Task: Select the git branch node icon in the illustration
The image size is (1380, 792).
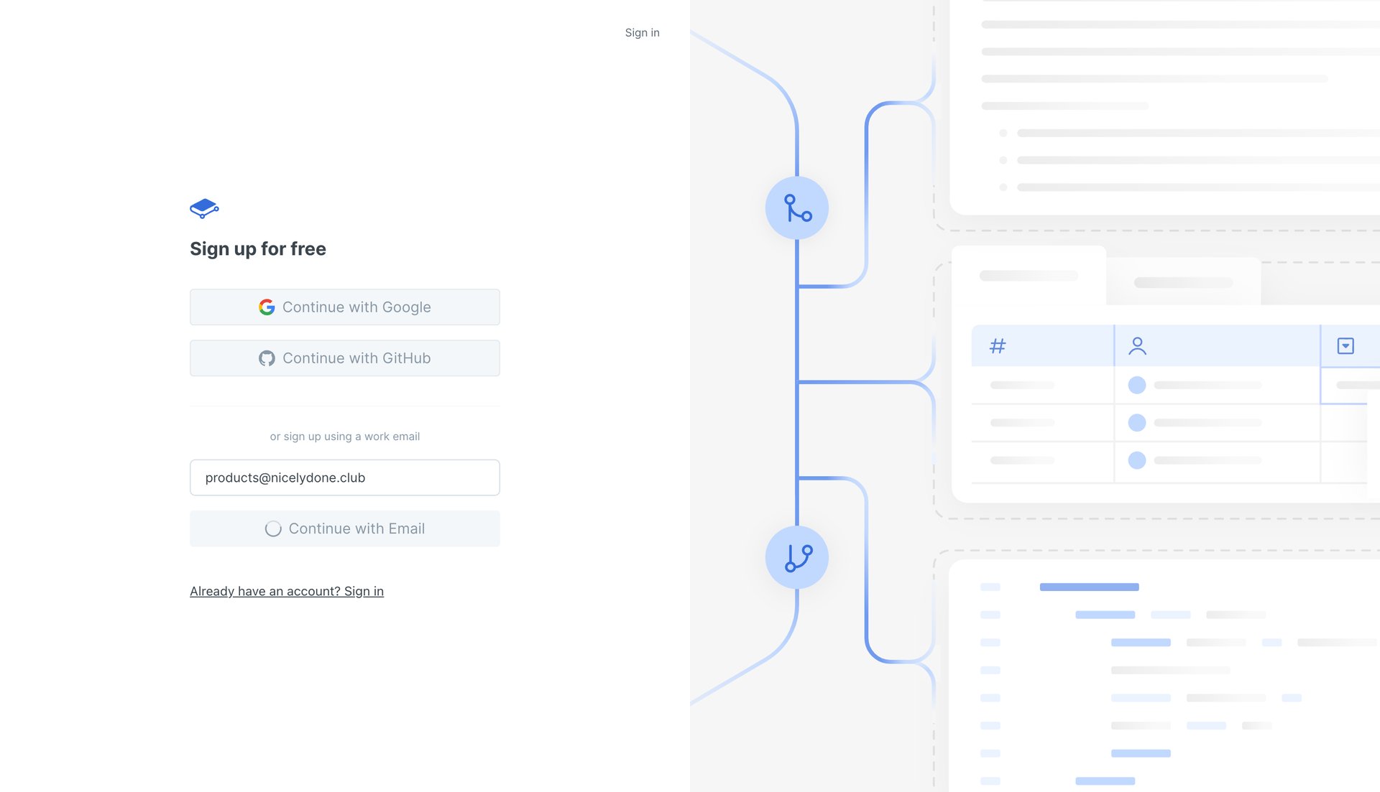Action: [797, 208]
